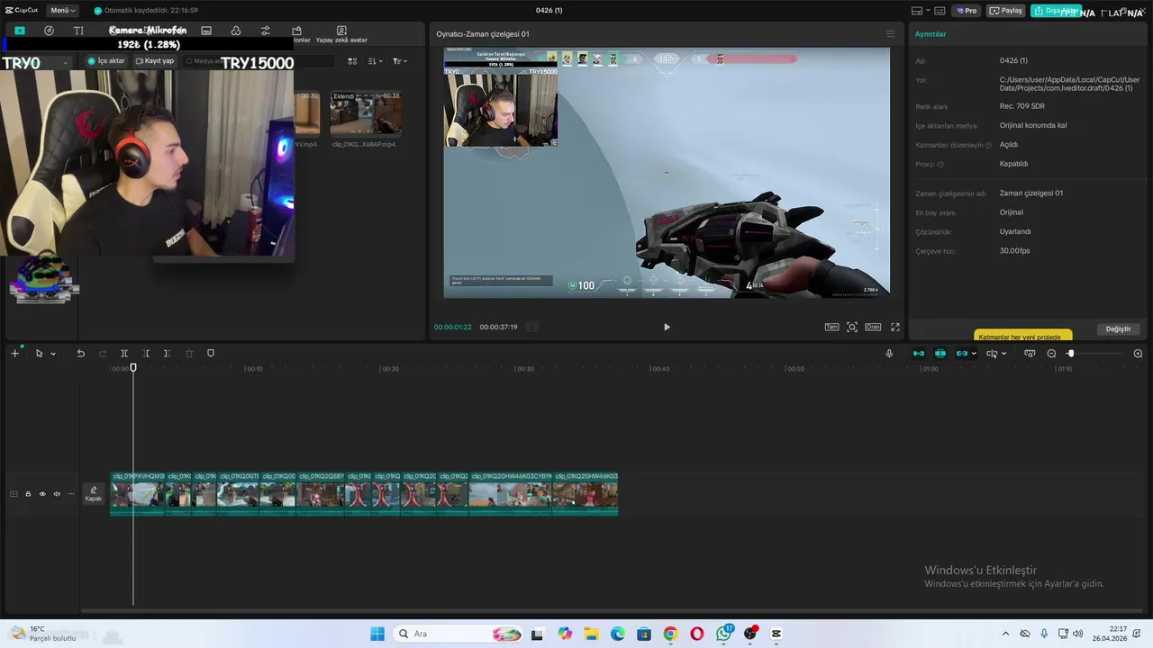Open the Windows Start menu
Image resolution: width=1153 pixels, height=648 pixels.
coord(377,634)
